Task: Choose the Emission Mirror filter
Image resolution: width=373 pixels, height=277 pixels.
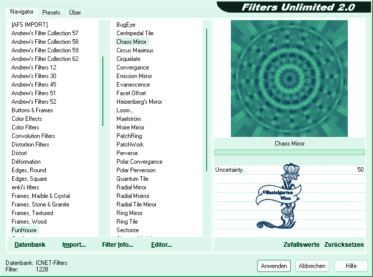Action: pos(134,76)
